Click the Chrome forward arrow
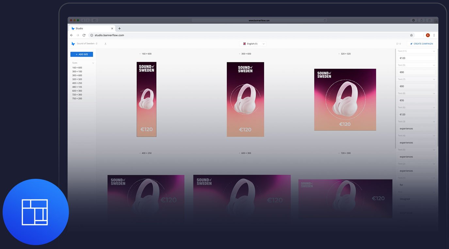Image resolution: width=449 pixels, height=249 pixels. coord(78,35)
